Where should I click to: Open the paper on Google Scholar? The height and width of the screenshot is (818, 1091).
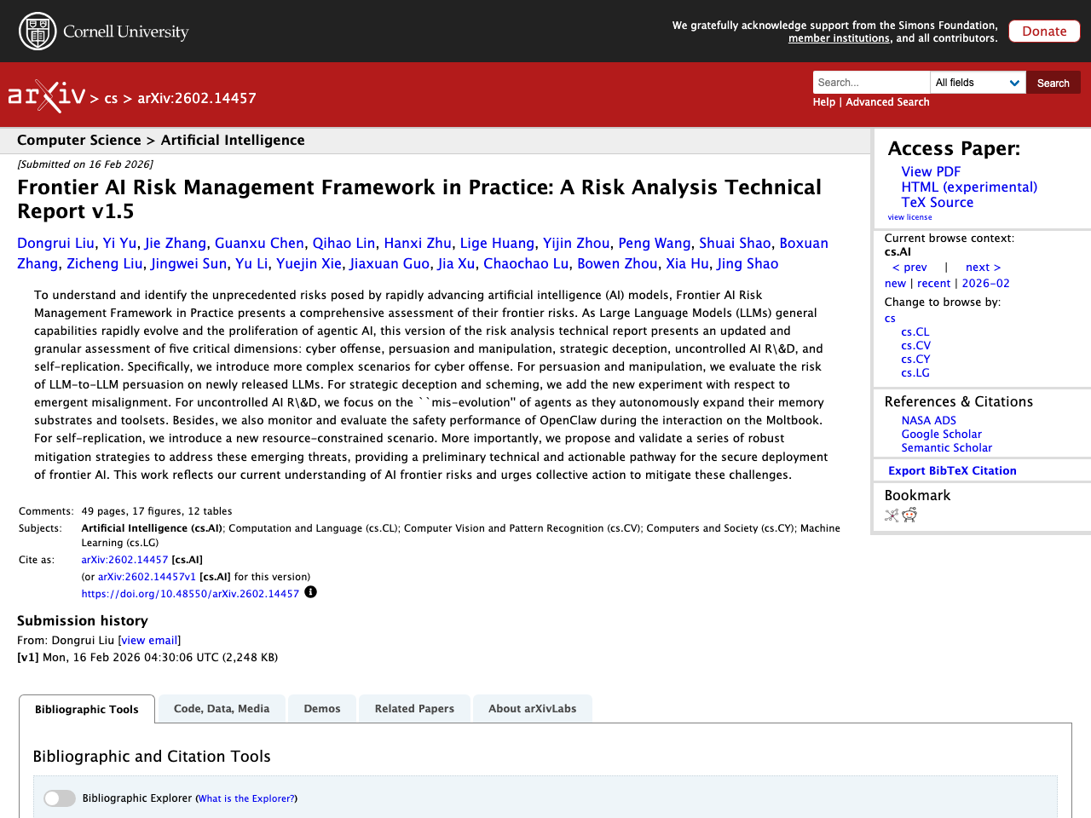[x=941, y=434]
